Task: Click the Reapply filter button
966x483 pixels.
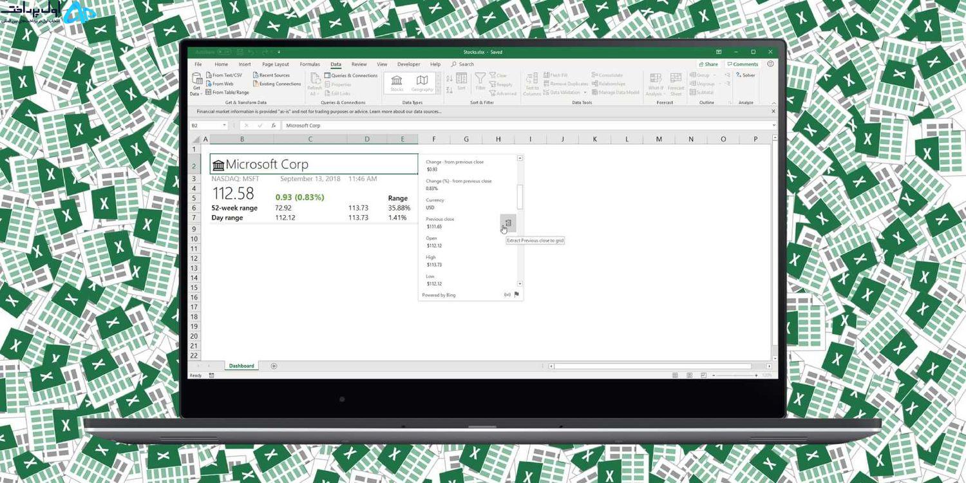Action: point(501,84)
